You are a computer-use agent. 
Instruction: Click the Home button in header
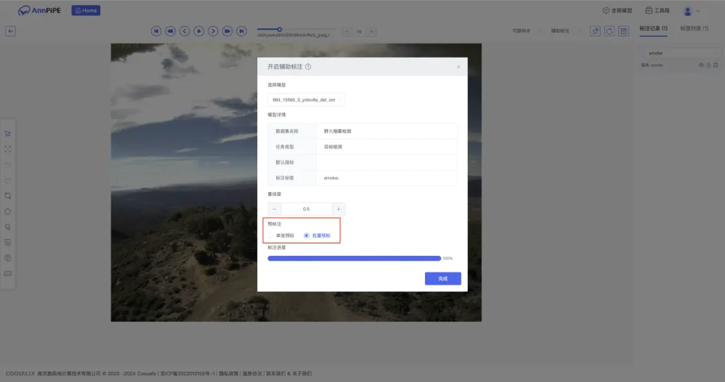click(86, 11)
